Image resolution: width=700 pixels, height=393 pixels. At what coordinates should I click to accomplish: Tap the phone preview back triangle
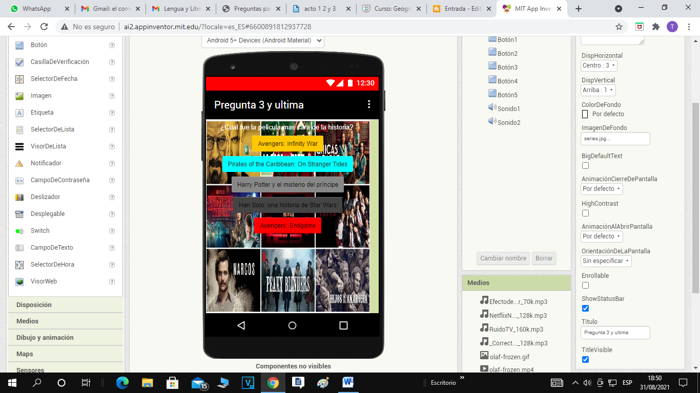[241, 325]
